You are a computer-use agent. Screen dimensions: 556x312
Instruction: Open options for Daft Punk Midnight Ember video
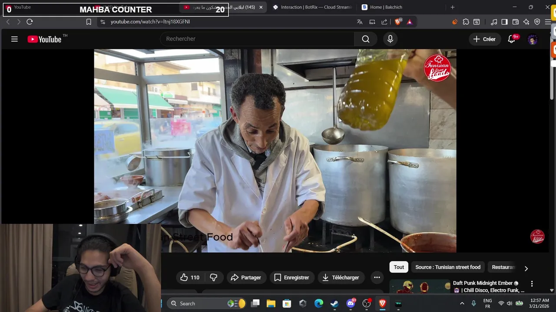532,284
